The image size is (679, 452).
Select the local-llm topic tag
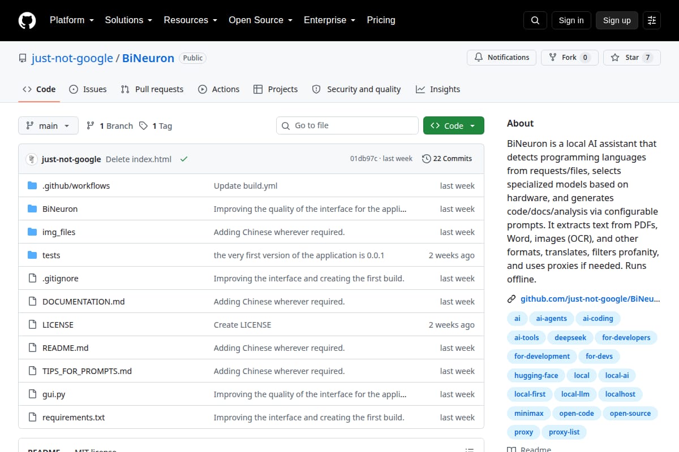pos(575,394)
